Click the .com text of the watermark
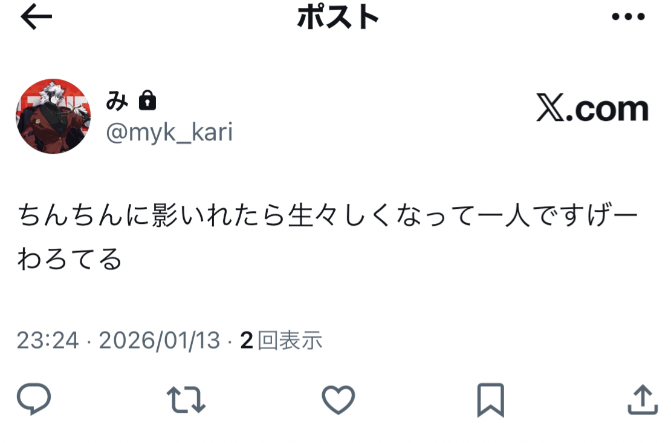The image size is (671, 443). 608,110
